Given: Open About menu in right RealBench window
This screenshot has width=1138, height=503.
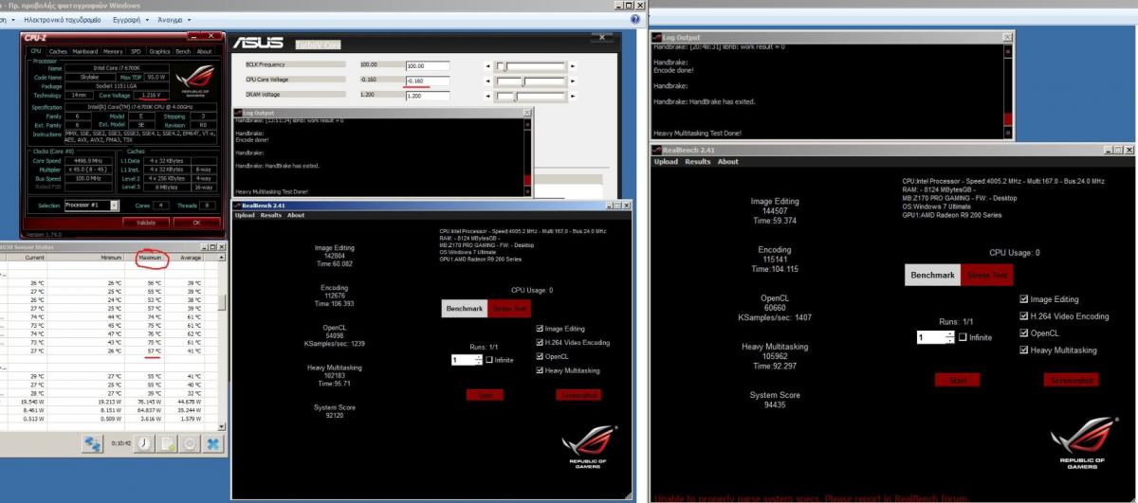Looking at the screenshot, I should (x=727, y=162).
